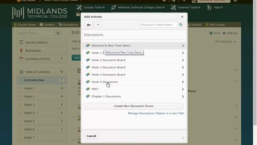The height and width of the screenshot is (145, 257).
Task: Click Create New Discussion Forum button
Action: (134, 106)
